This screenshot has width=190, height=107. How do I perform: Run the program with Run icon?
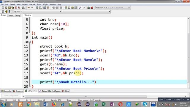[69, 8]
